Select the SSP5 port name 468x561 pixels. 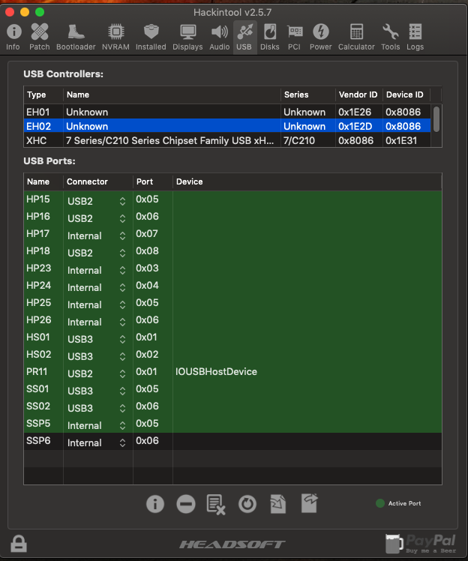[38, 423]
